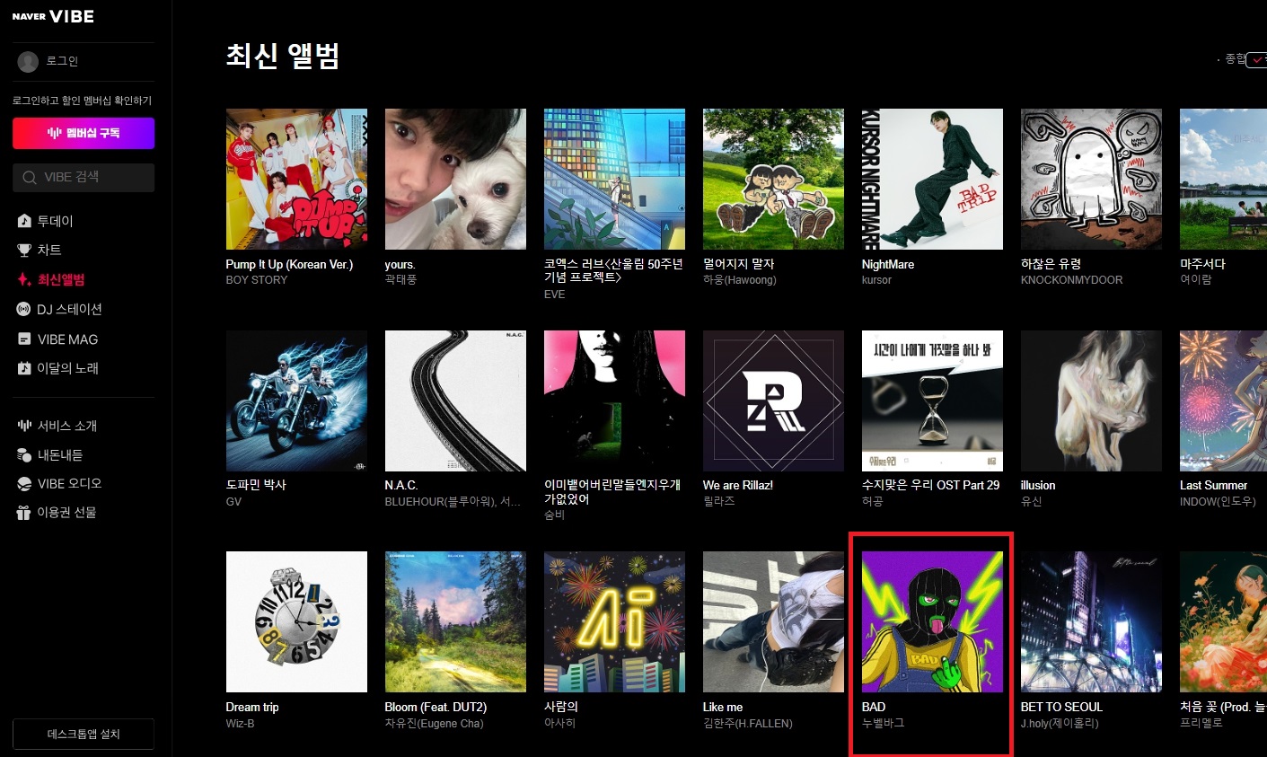Click the artist name Wiz-B

(x=240, y=724)
